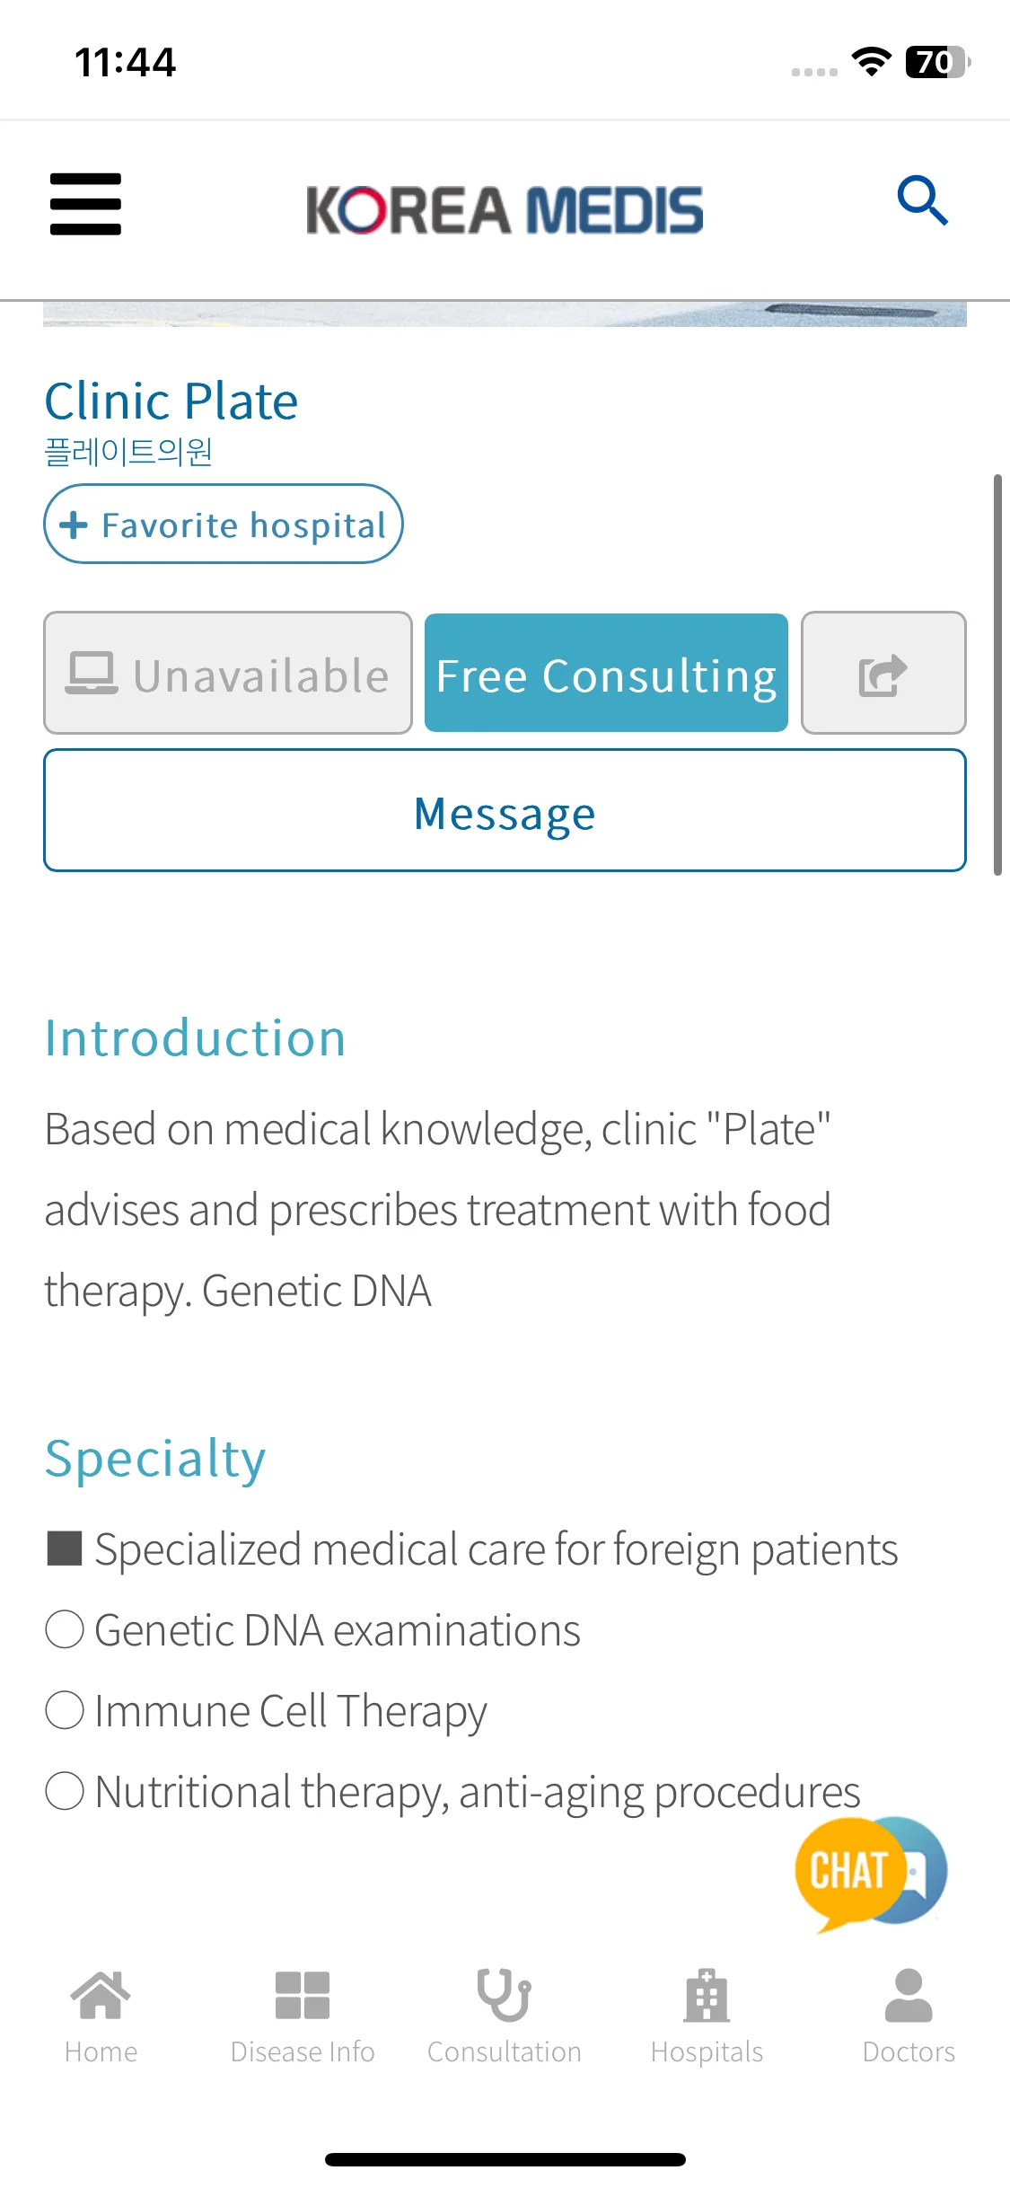The image size is (1010, 2188).
Task: Click the Free Consulting button
Action: coord(606,674)
